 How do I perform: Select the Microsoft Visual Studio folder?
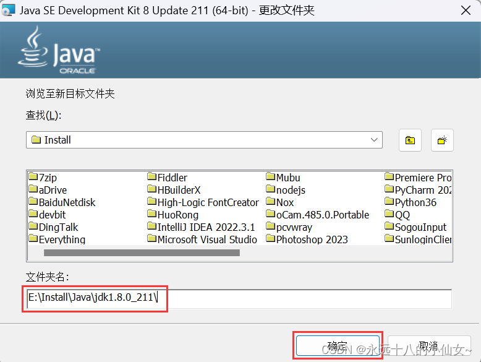[202, 239]
